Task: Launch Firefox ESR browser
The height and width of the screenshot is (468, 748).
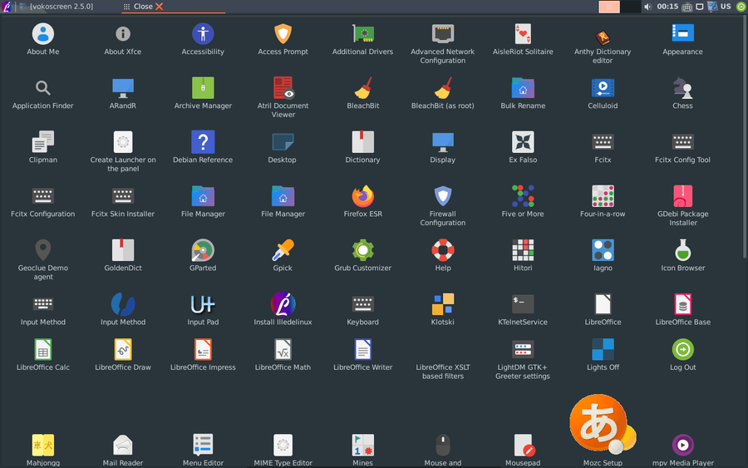Action: 362,201
